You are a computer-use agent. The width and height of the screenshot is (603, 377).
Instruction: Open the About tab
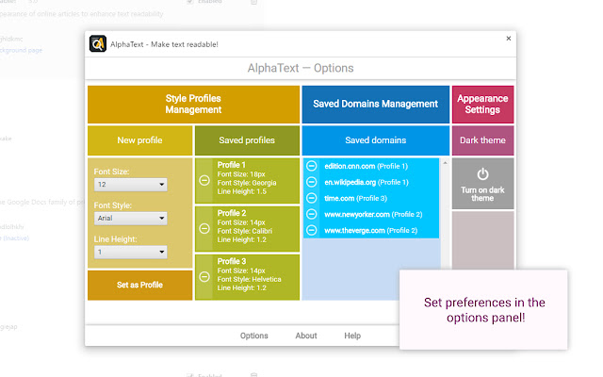[306, 336]
